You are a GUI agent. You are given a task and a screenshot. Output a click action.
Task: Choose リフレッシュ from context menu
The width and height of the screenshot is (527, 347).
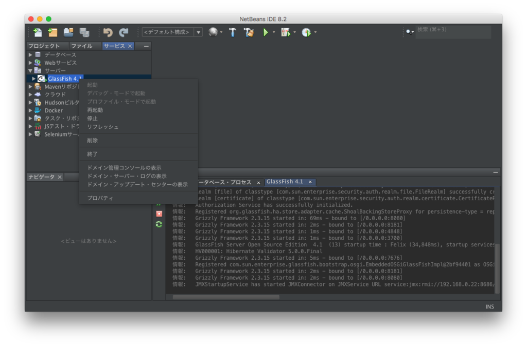[138, 127]
